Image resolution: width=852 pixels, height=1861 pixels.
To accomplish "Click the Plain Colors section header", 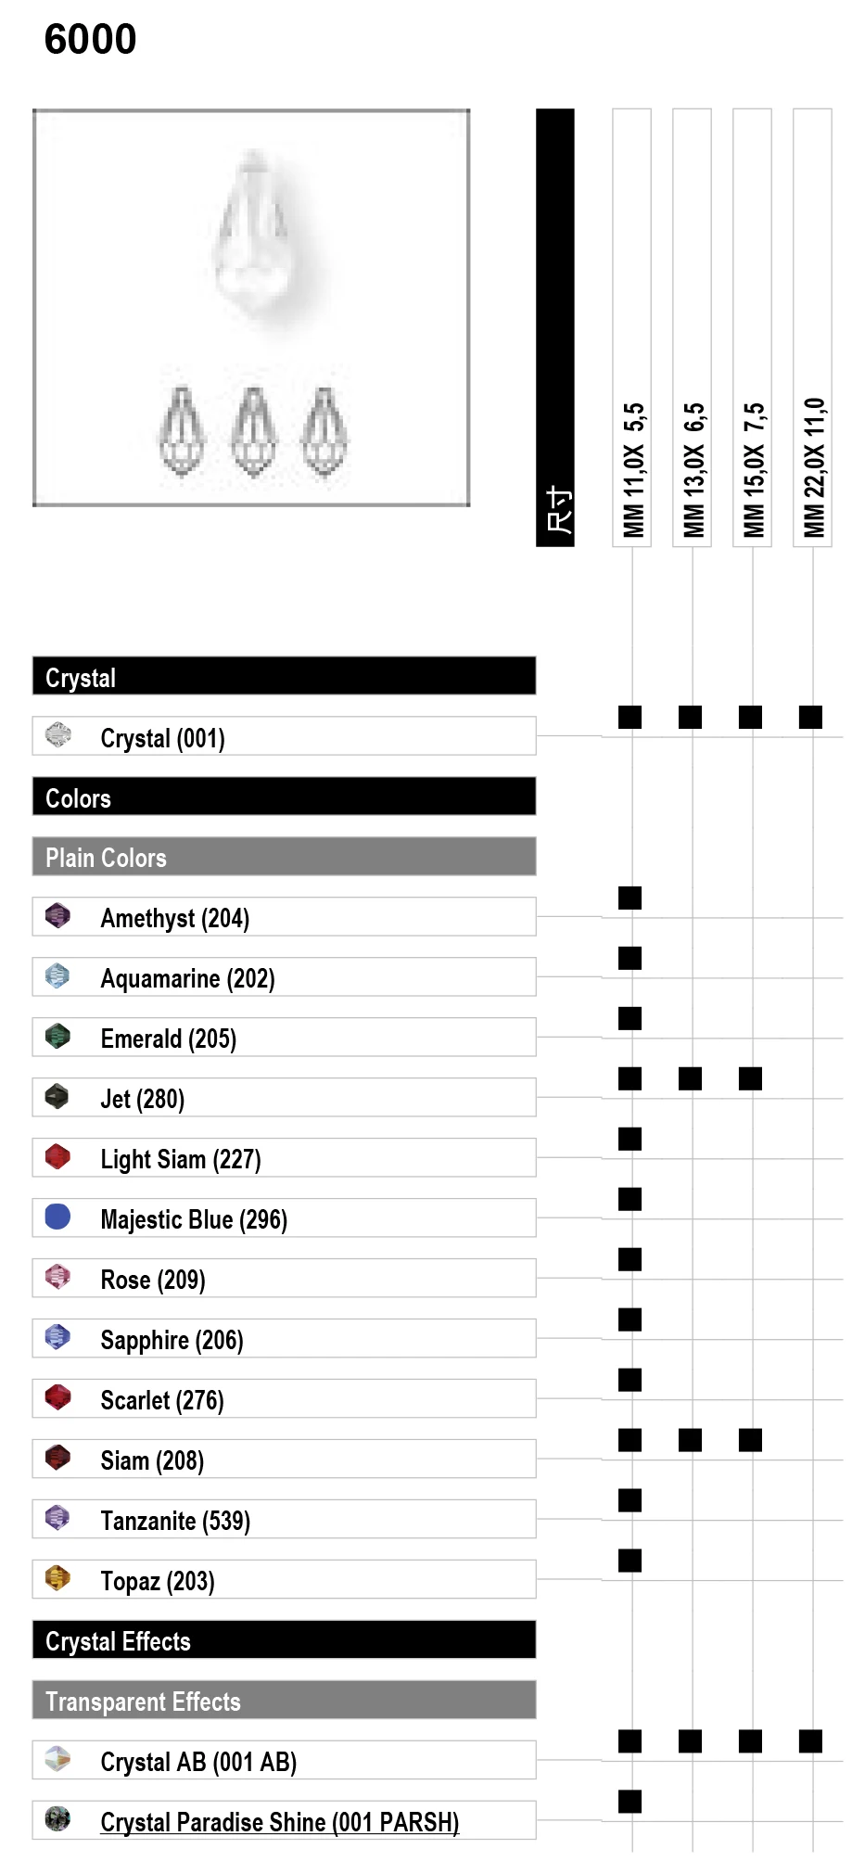I will [284, 858].
